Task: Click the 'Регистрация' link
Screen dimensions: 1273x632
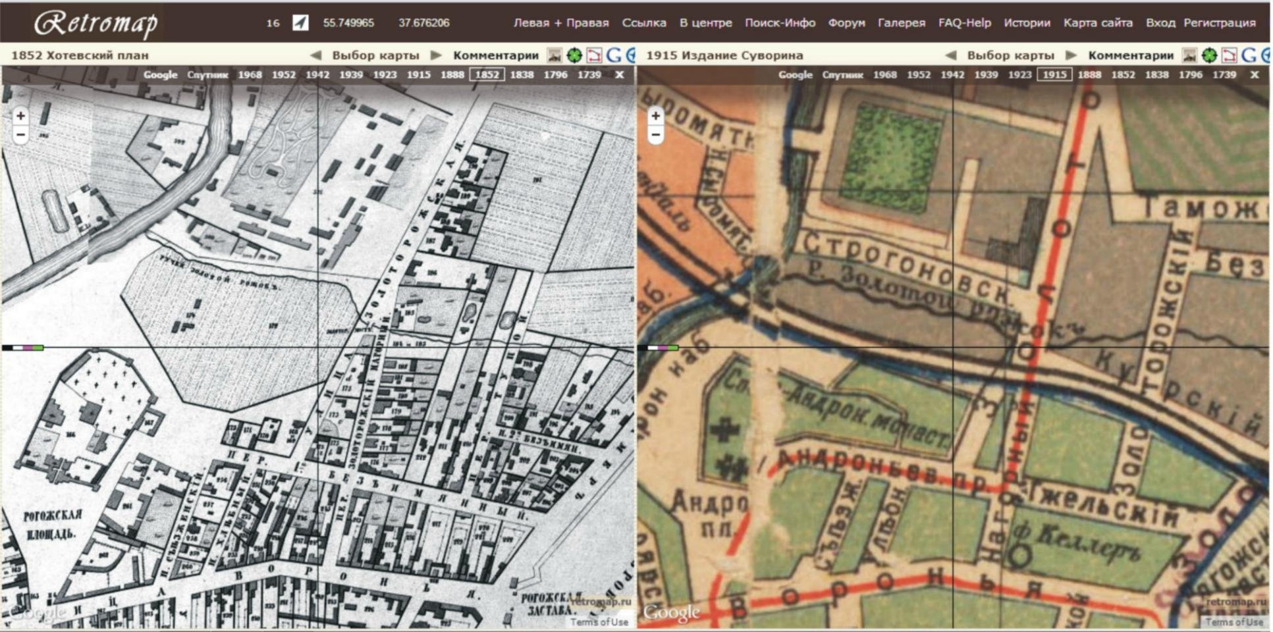Action: (x=1220, y=23)
